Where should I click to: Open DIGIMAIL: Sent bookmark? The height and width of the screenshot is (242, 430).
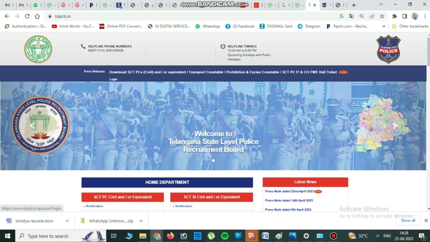pos(276,26)
